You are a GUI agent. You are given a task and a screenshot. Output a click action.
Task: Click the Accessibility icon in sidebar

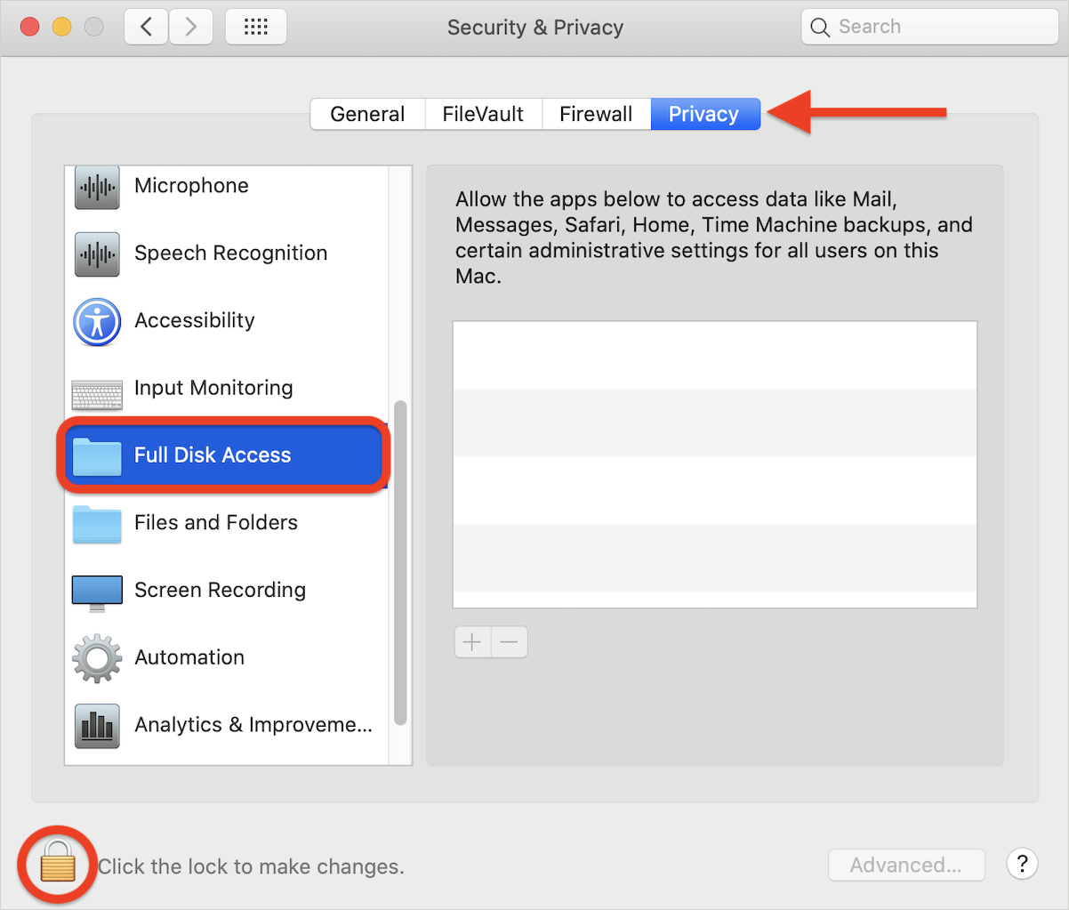coord(97,321)
